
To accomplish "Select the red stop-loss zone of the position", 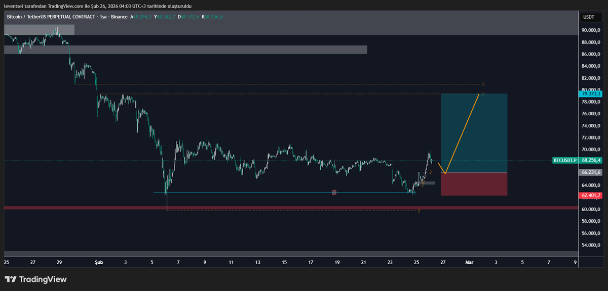I will click(x=474, y=184).
